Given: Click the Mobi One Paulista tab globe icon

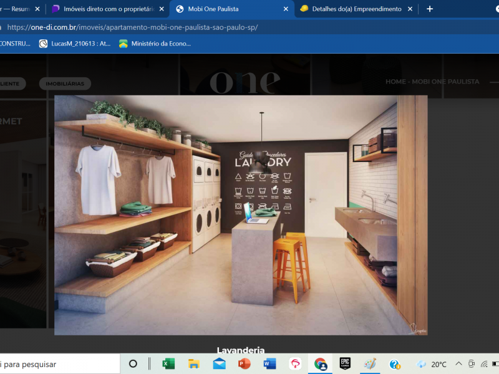Looking at the screenshot, I should click(180, 9).
